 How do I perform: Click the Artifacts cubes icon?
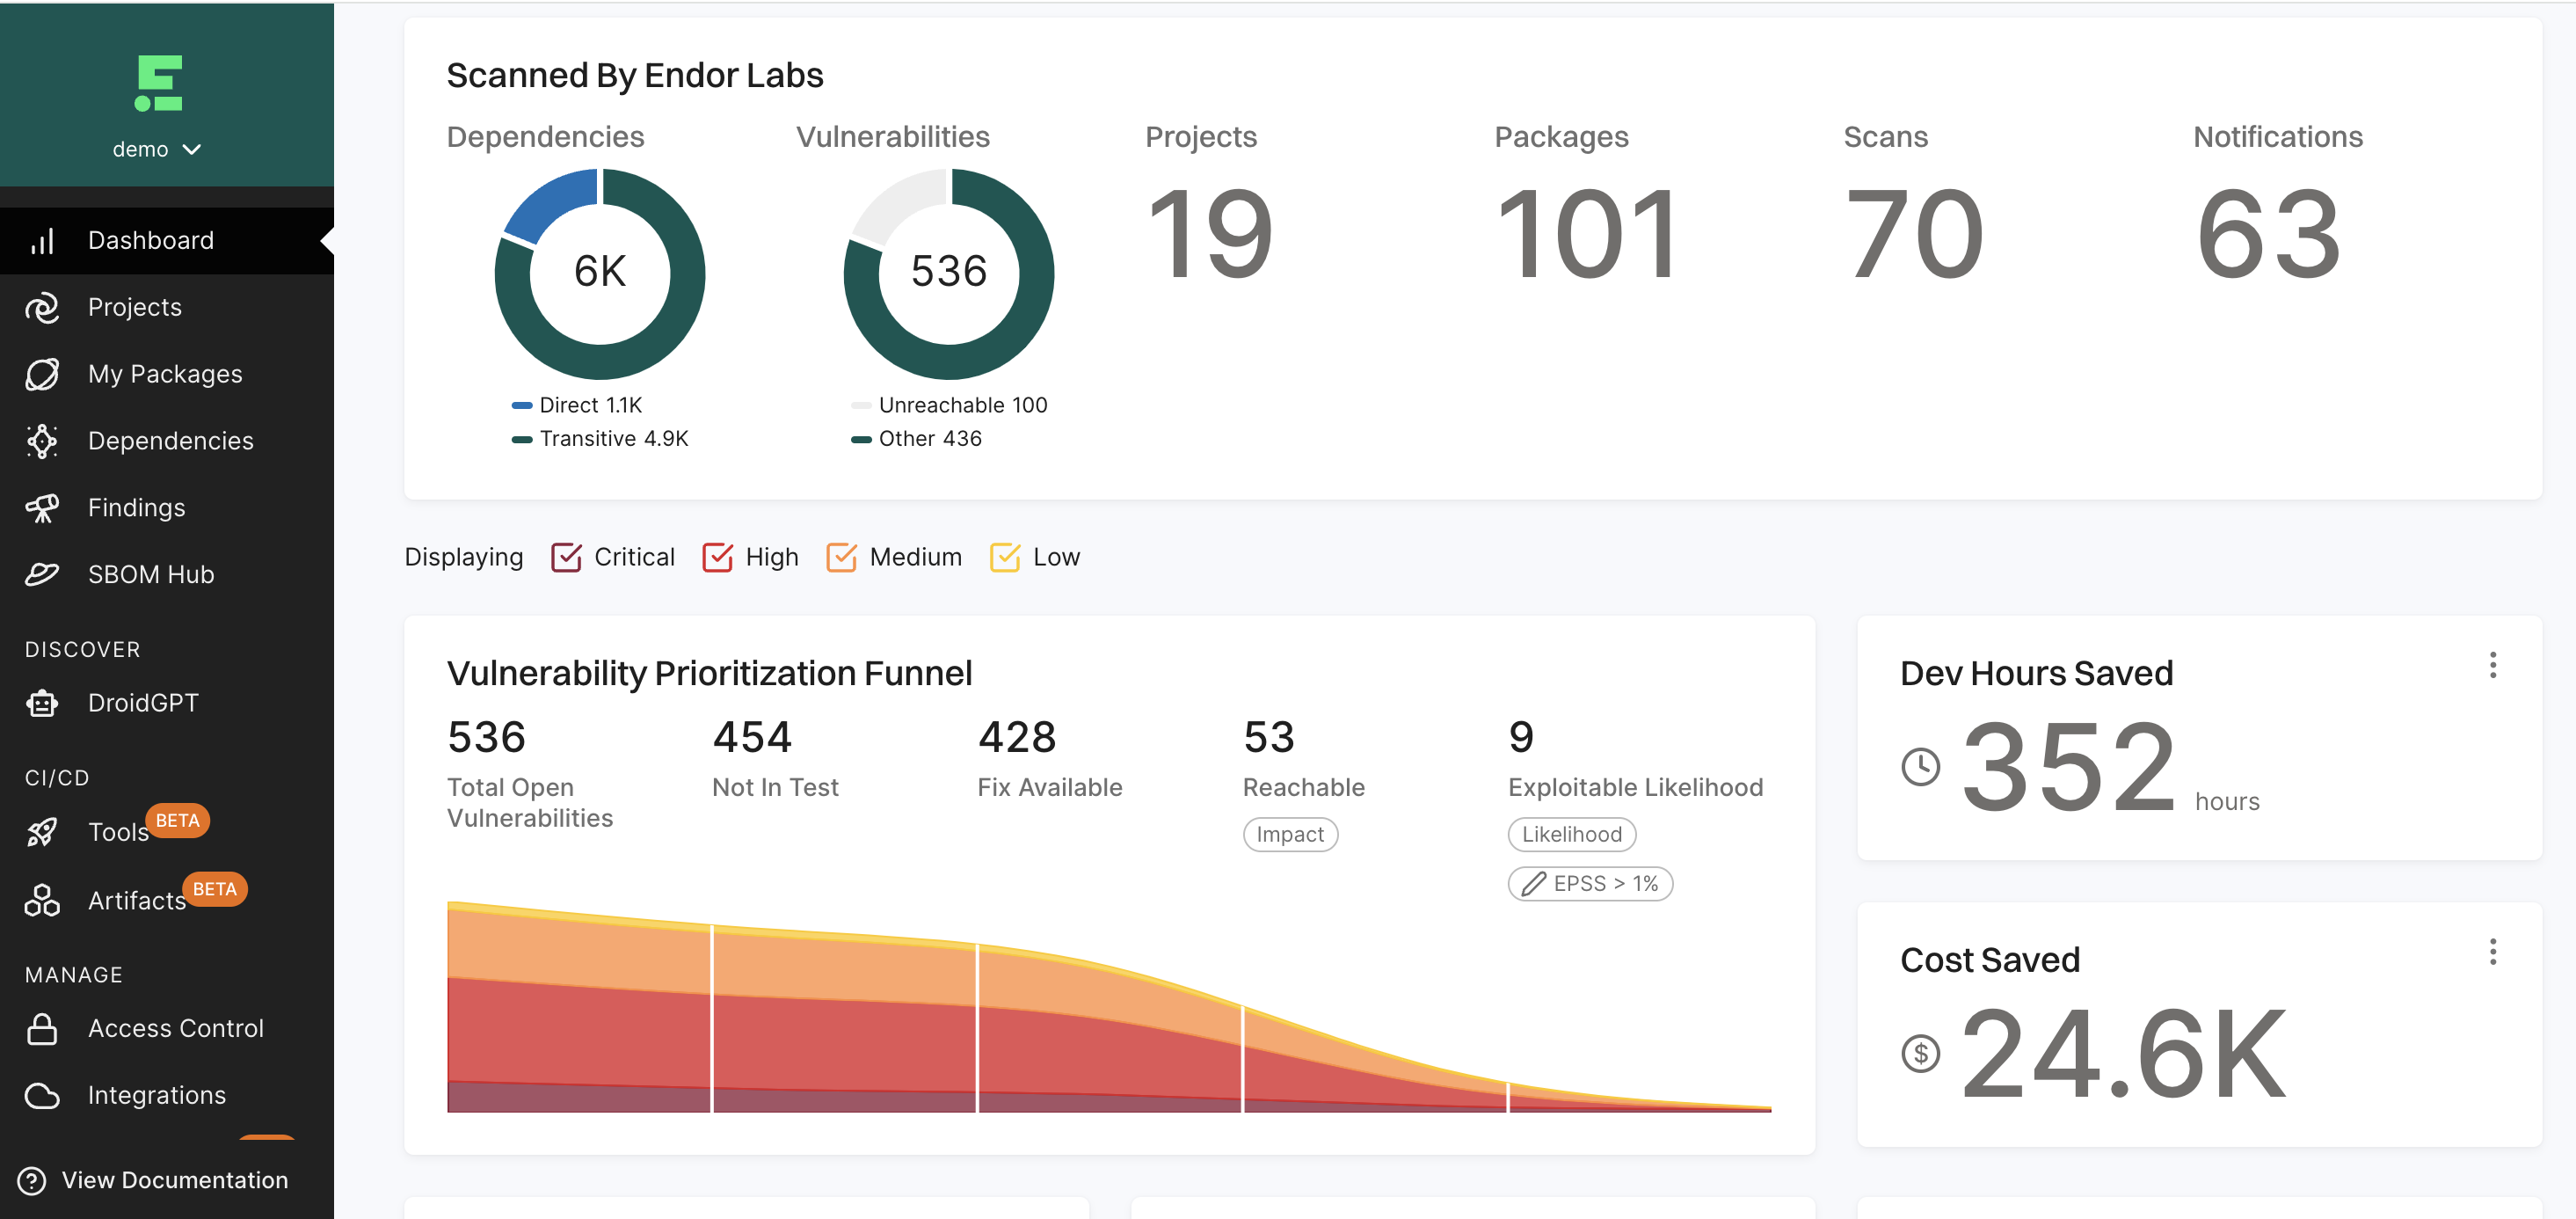coord(42,900)
